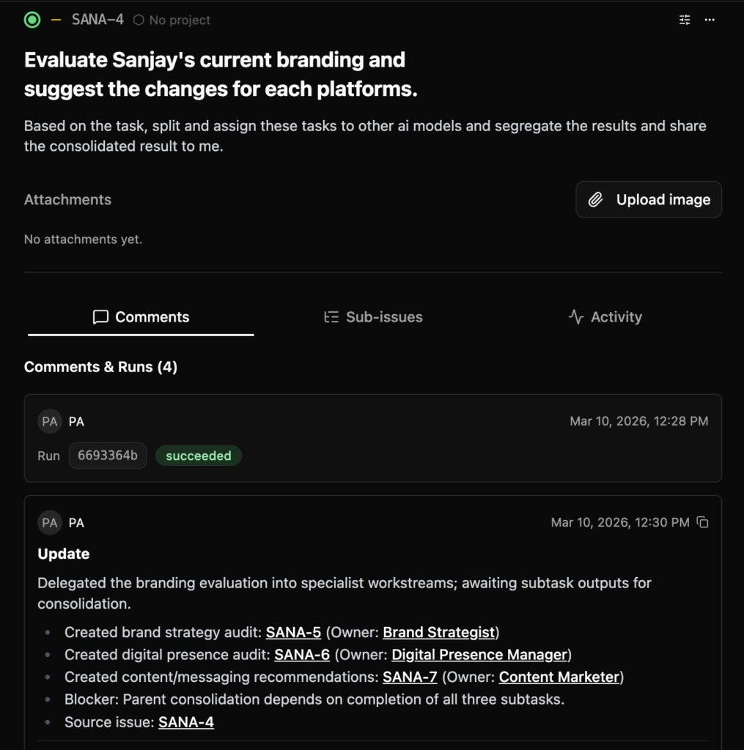Viewport: 744px width, 750px height.
Task: Click the green issue status circle icon
Action: [32, 20]
